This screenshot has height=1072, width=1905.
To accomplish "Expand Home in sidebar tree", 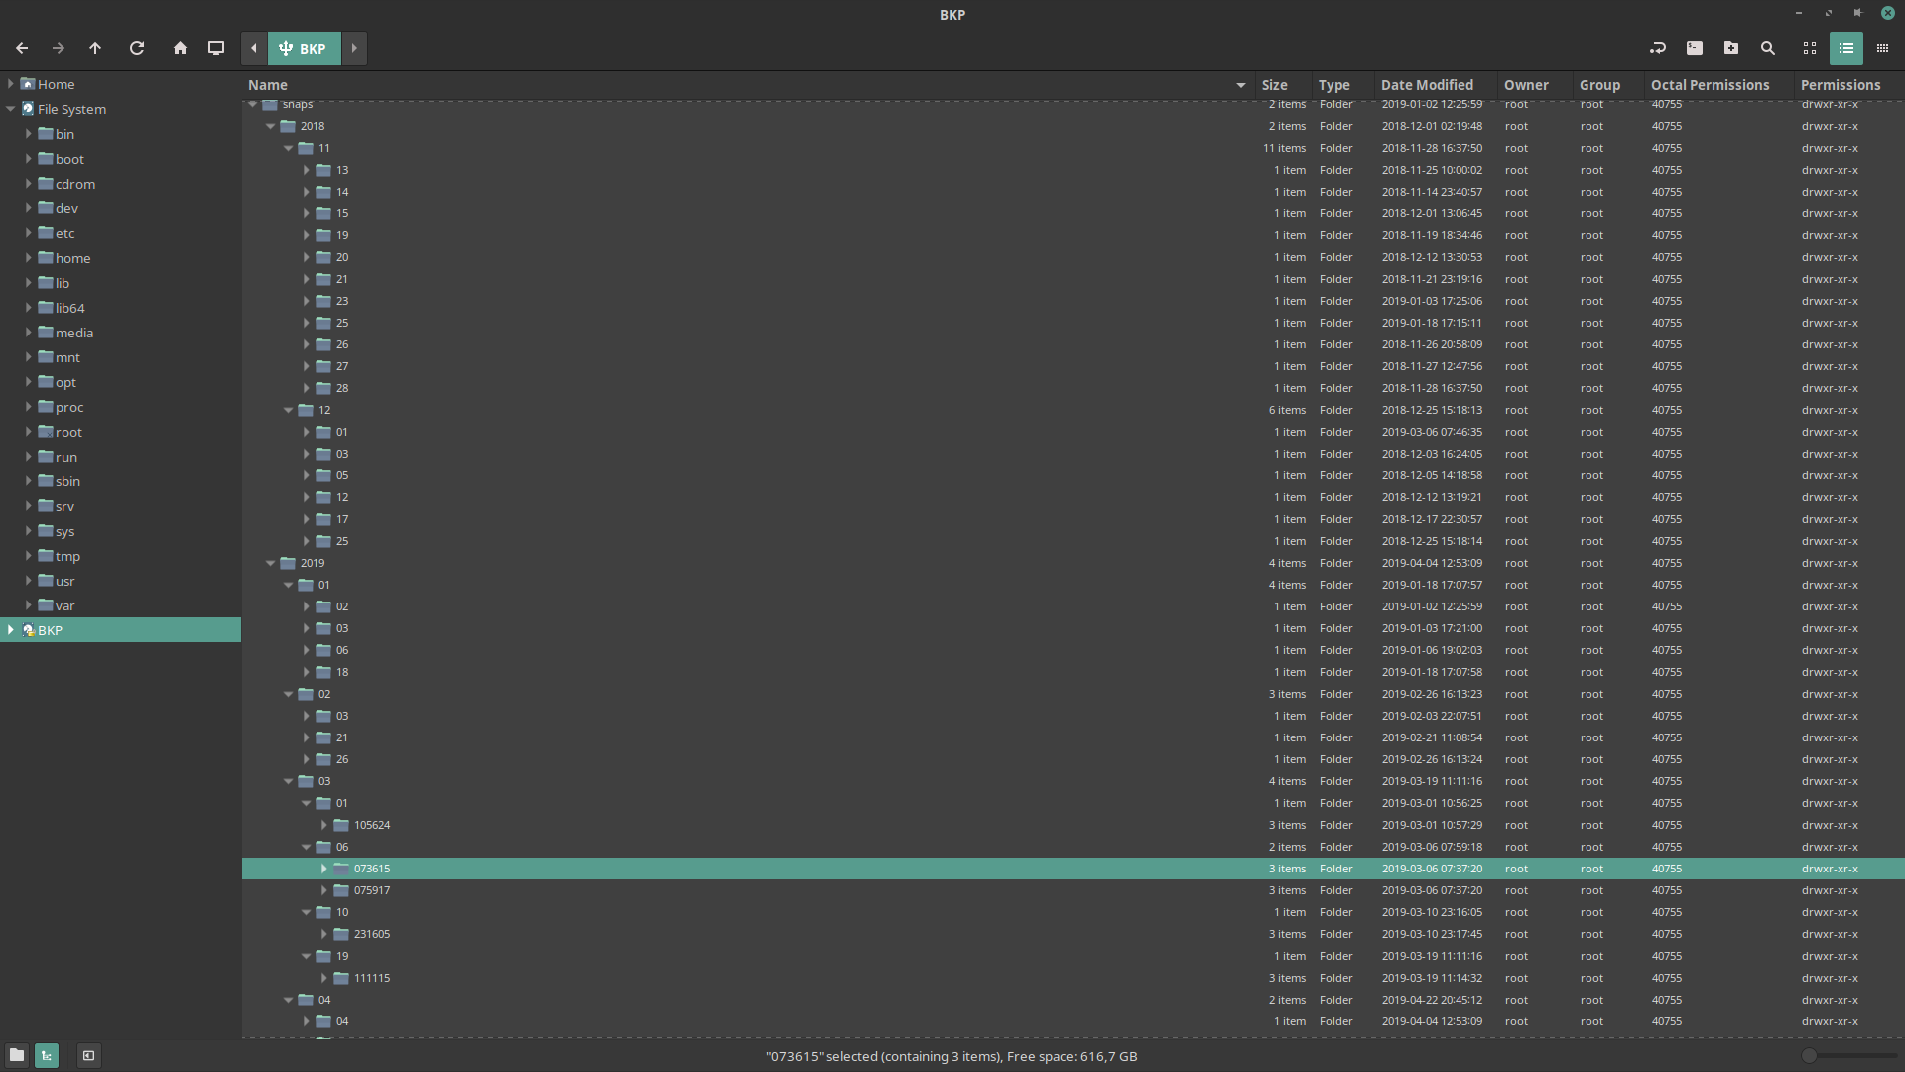I will pyautogui.click(x=11, y=84).
